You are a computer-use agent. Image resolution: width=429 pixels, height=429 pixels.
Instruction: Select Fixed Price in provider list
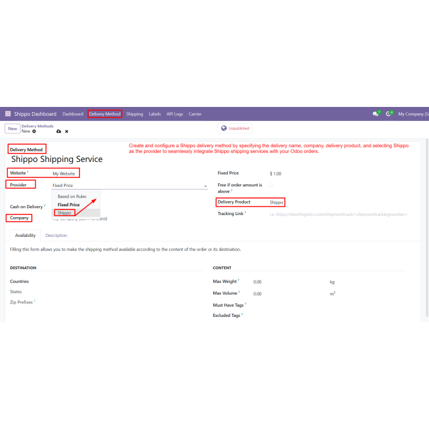(x=69, y=205)
